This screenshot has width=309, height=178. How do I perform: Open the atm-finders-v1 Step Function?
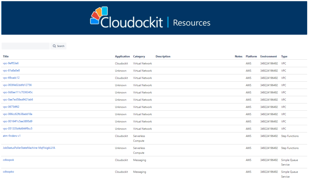[11, 136]
